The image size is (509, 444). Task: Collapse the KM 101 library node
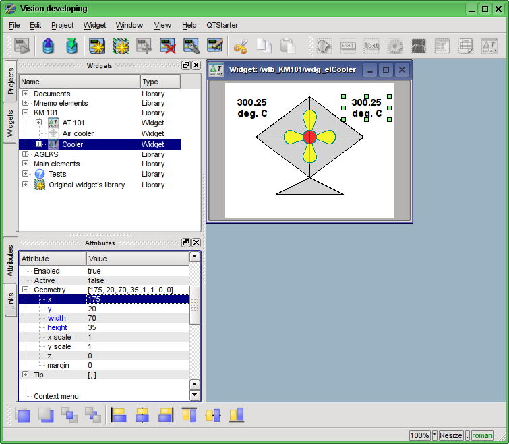click(26, 113)
